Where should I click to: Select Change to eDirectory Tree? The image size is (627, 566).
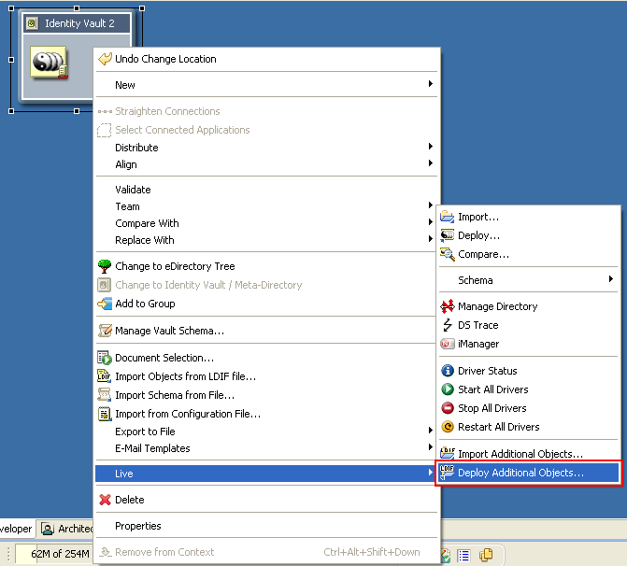(267, 266)
